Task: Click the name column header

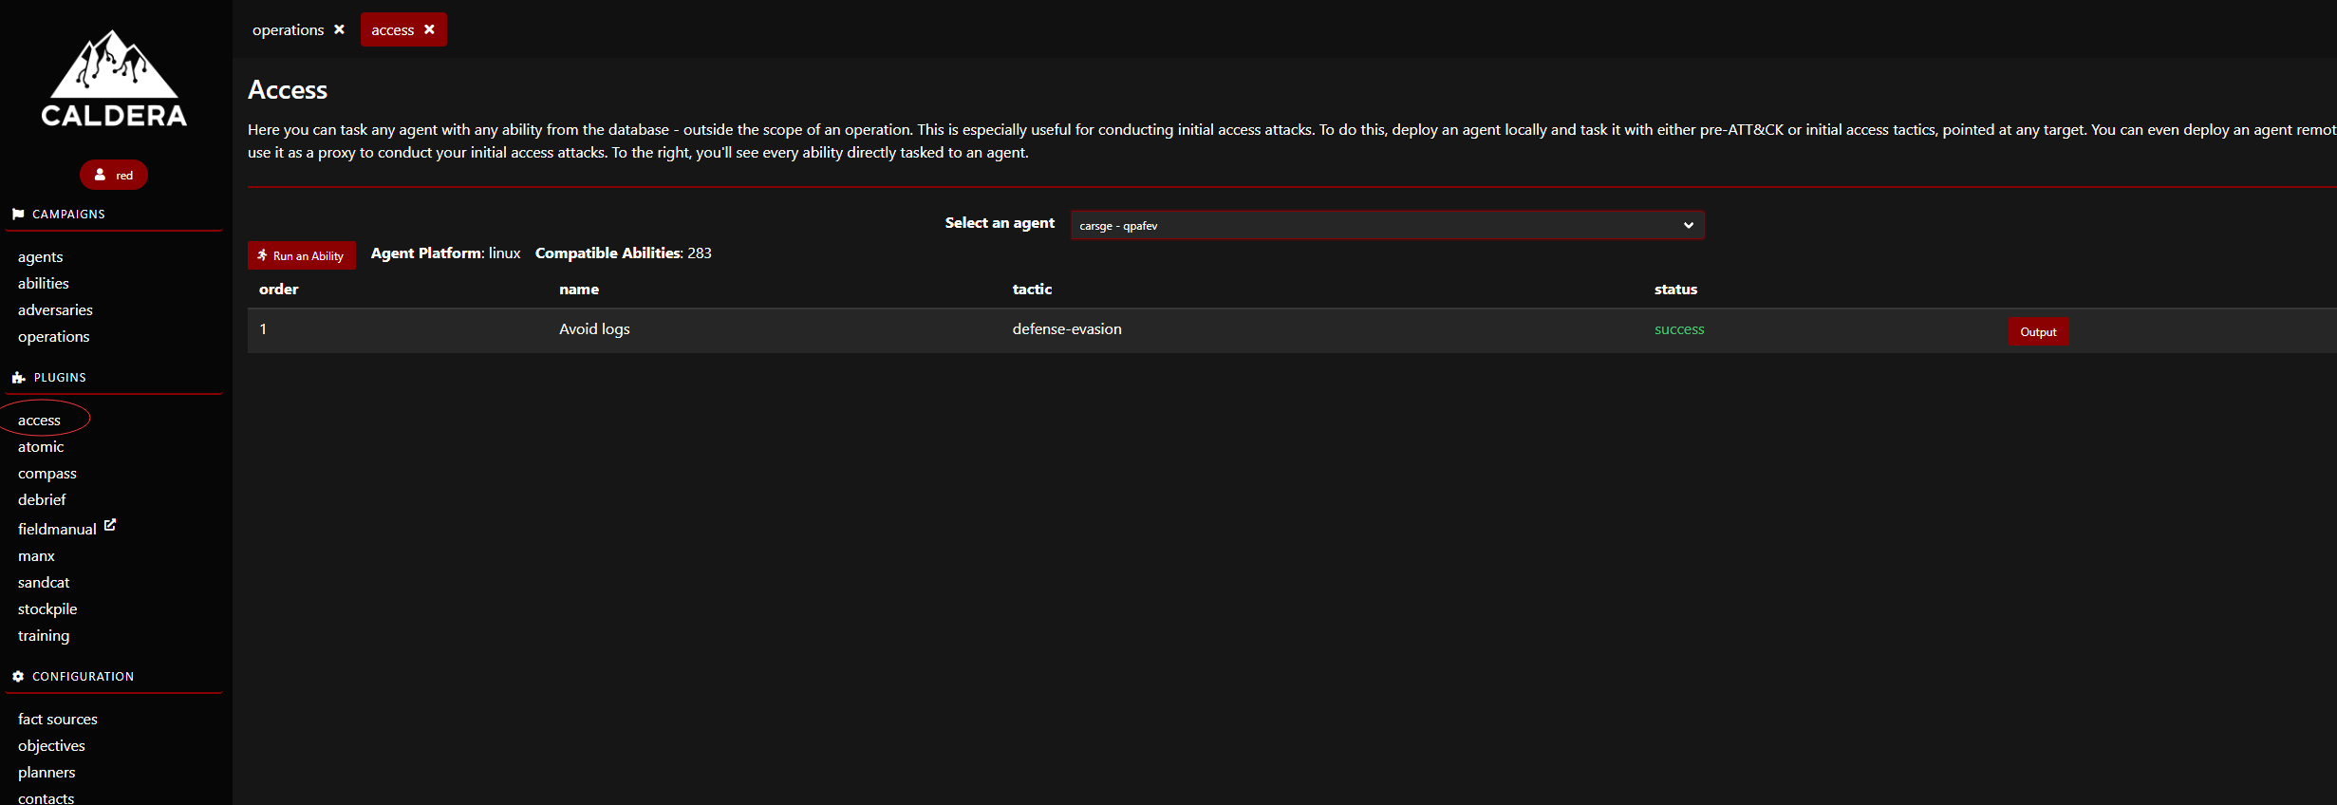Action: (579, 289)
